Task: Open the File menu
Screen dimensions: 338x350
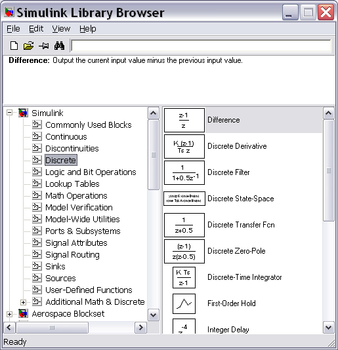Action: [x=13, y=29]
